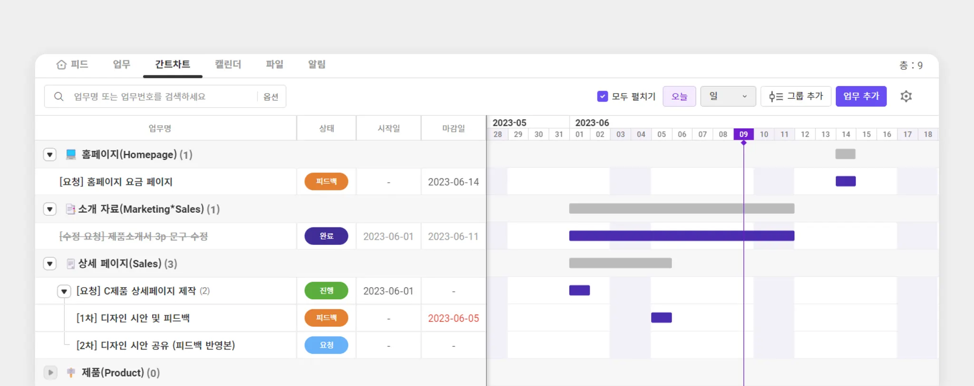
Task: Open the settings gear icon
Action: [x=906, y=96]
